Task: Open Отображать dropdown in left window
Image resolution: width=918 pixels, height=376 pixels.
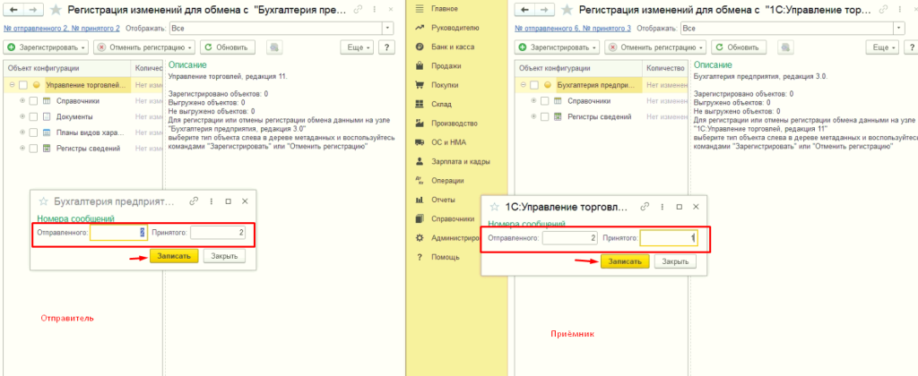Action: click(388, 28)
